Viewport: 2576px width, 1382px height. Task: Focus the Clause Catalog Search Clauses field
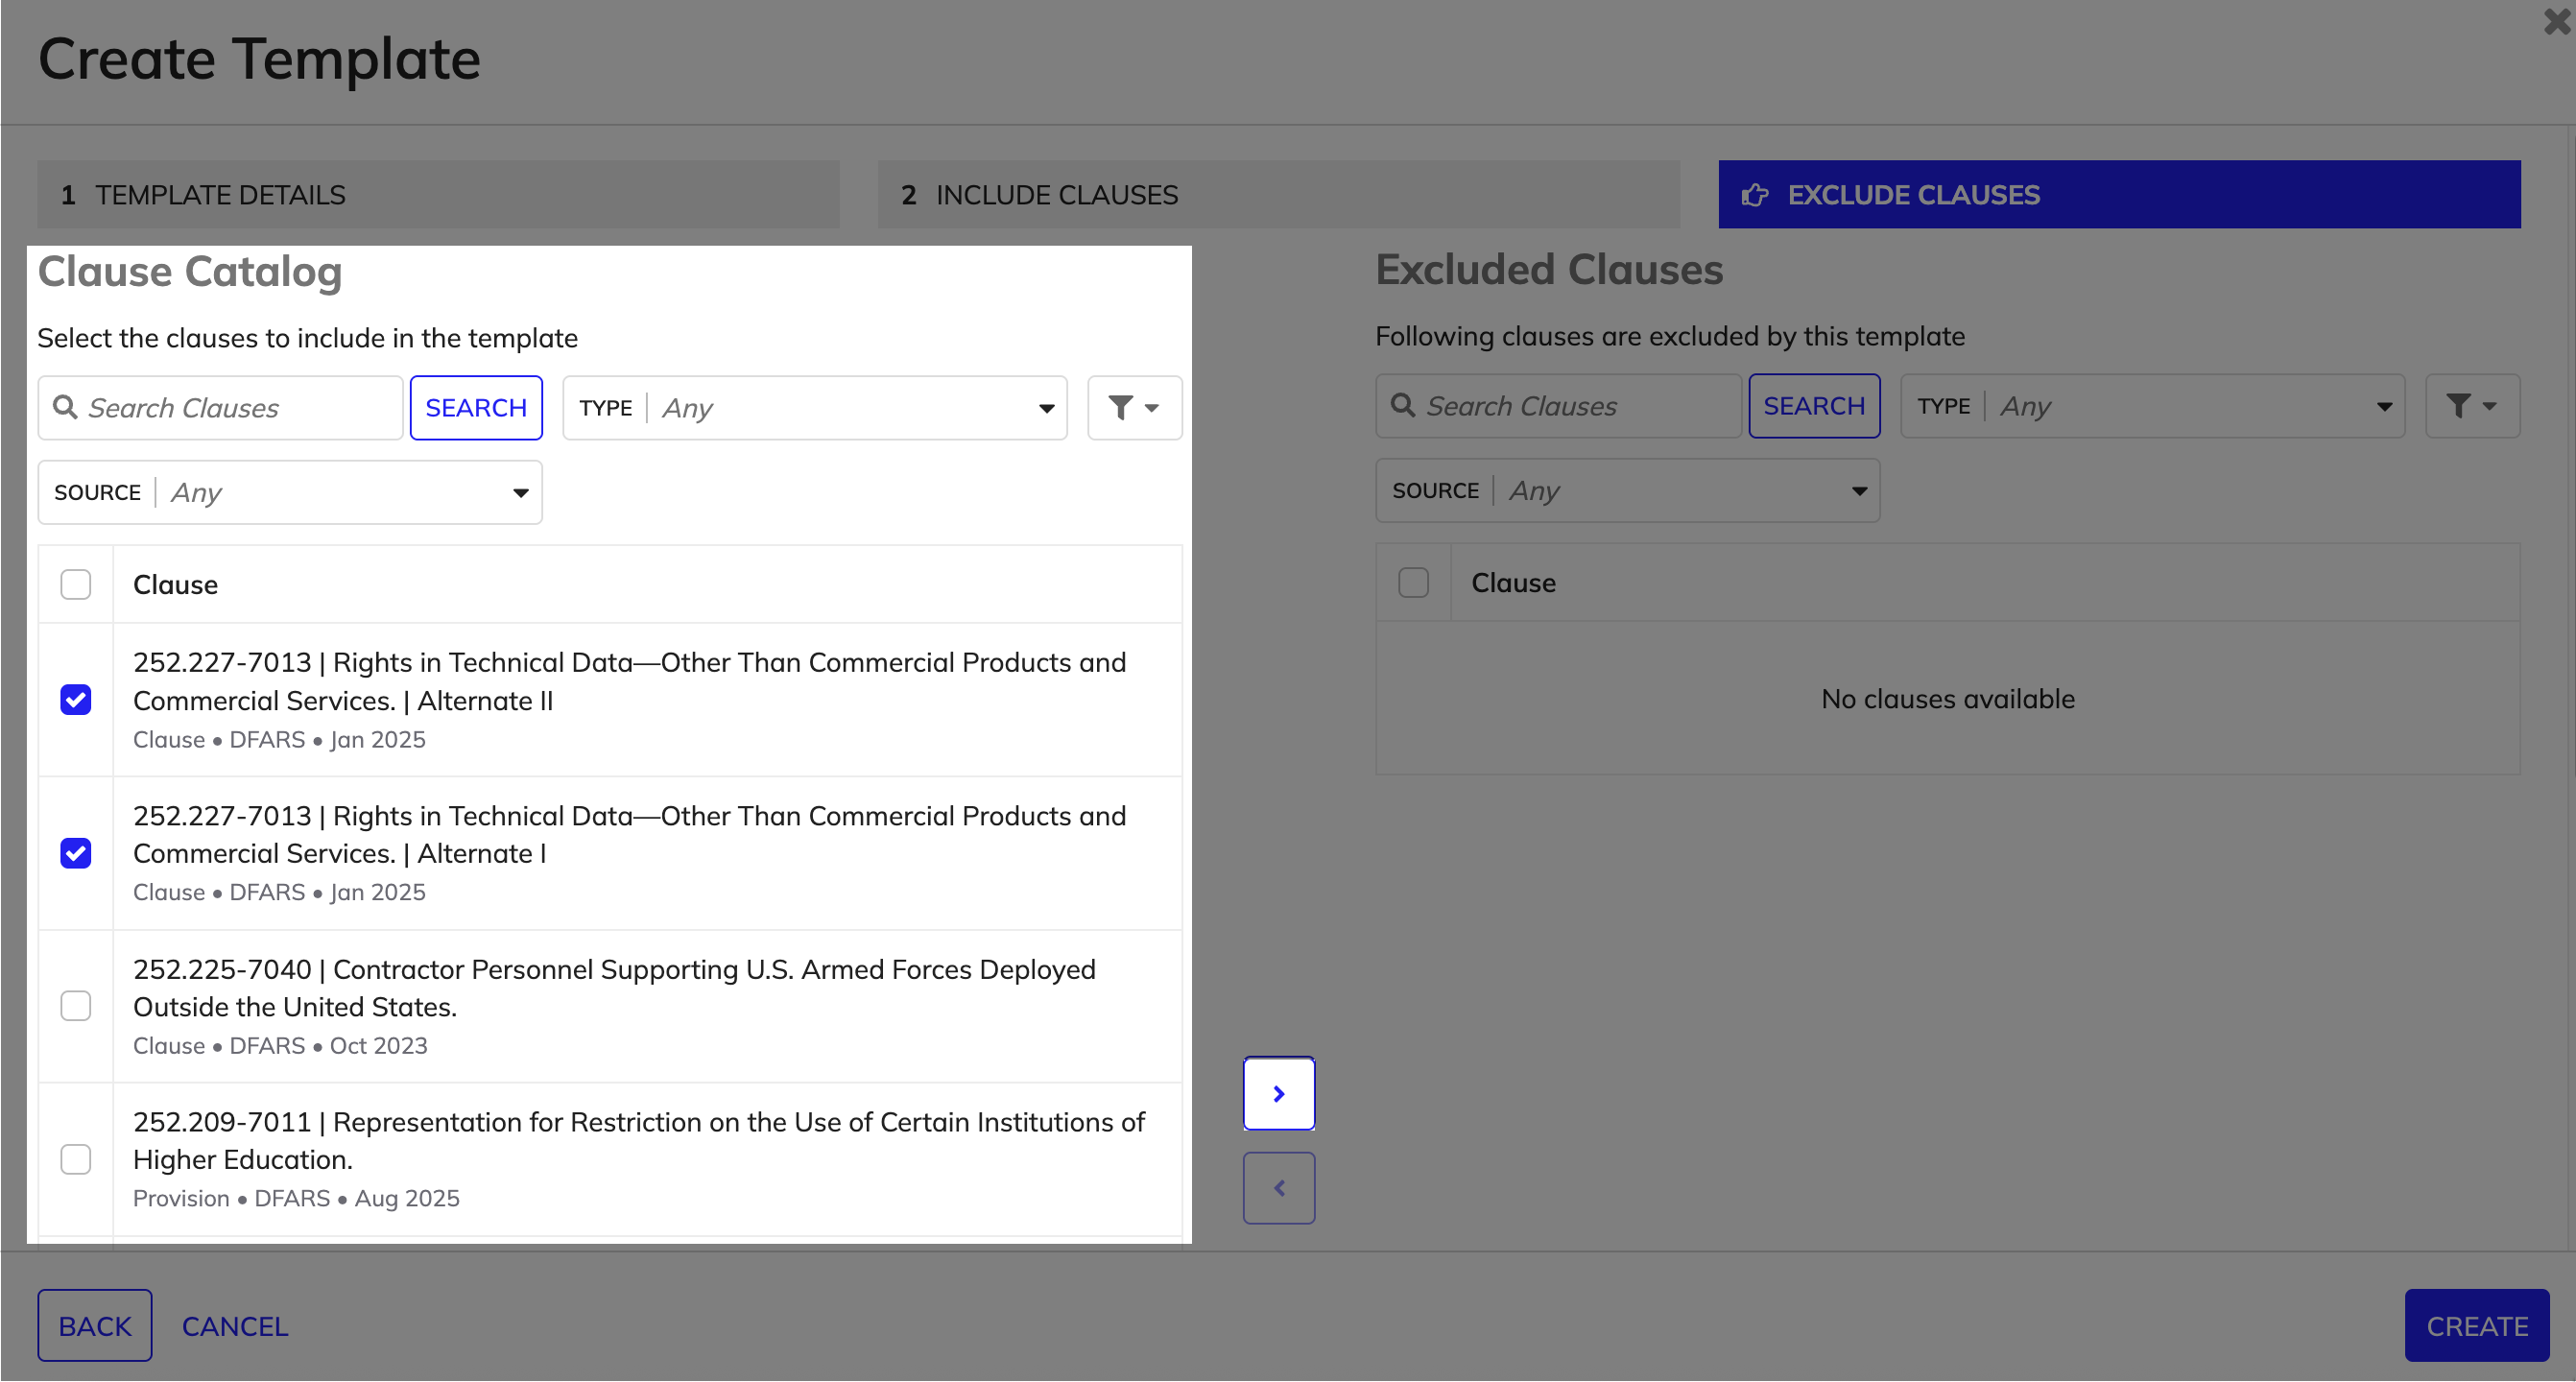click(220, 407)
